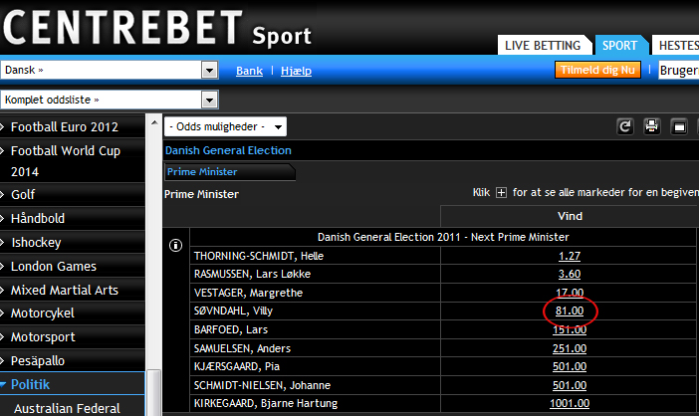Screen dimensions: 699x416
Task: Click the plus icon next to Klik
Action: point(502,193)
